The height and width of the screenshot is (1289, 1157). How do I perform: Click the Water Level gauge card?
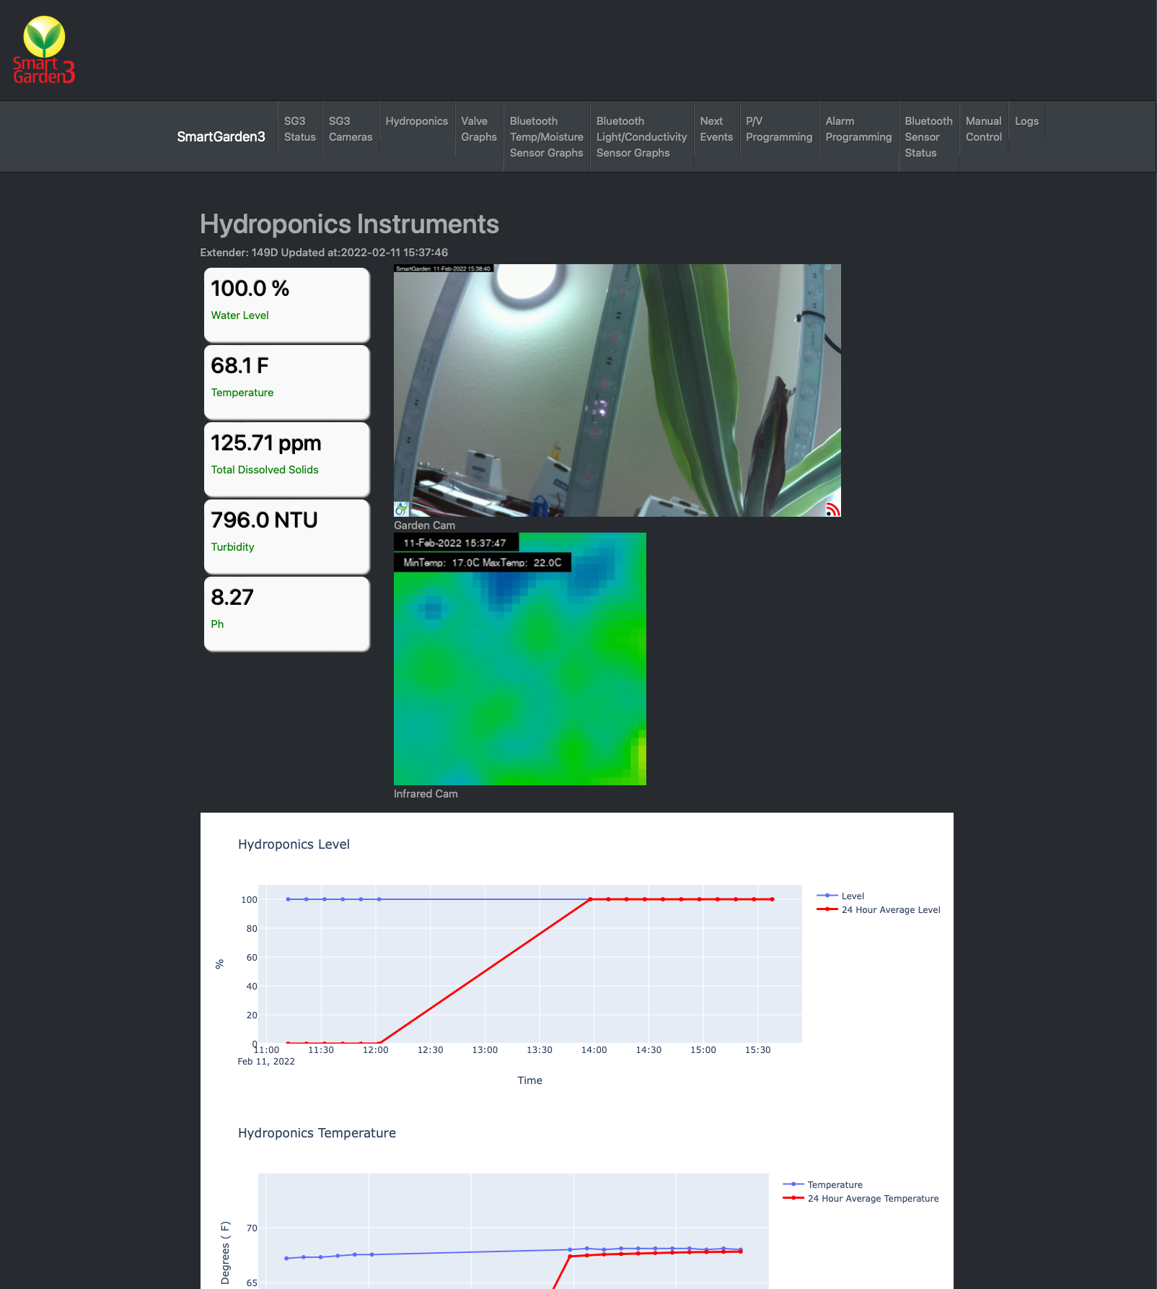point(286,305)
